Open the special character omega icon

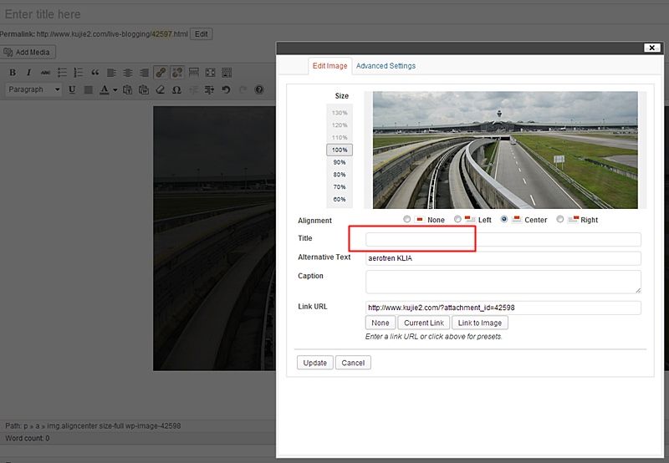tap(176, 89)
